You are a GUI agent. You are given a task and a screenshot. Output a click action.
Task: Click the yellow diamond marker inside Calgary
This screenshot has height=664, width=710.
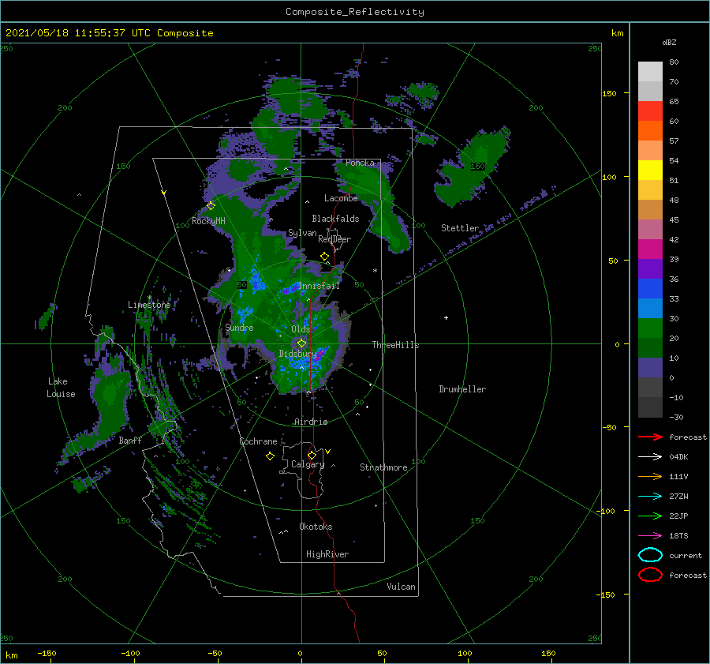[312, 455]
